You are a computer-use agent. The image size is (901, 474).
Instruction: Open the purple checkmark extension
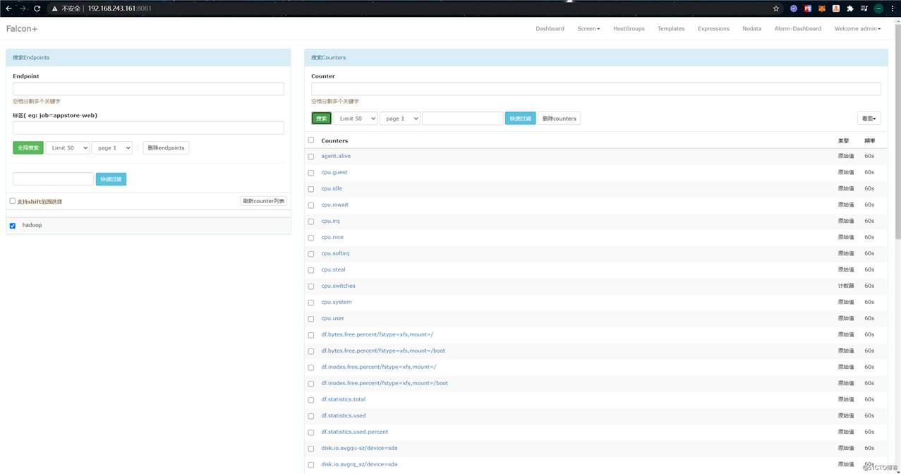coord(794,8)
